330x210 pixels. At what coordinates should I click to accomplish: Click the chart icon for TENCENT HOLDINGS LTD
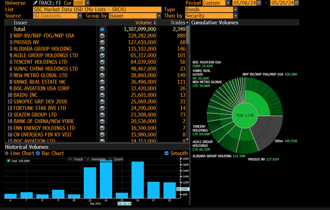[x=102, y=62]
